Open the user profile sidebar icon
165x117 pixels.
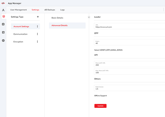[3, 10]
